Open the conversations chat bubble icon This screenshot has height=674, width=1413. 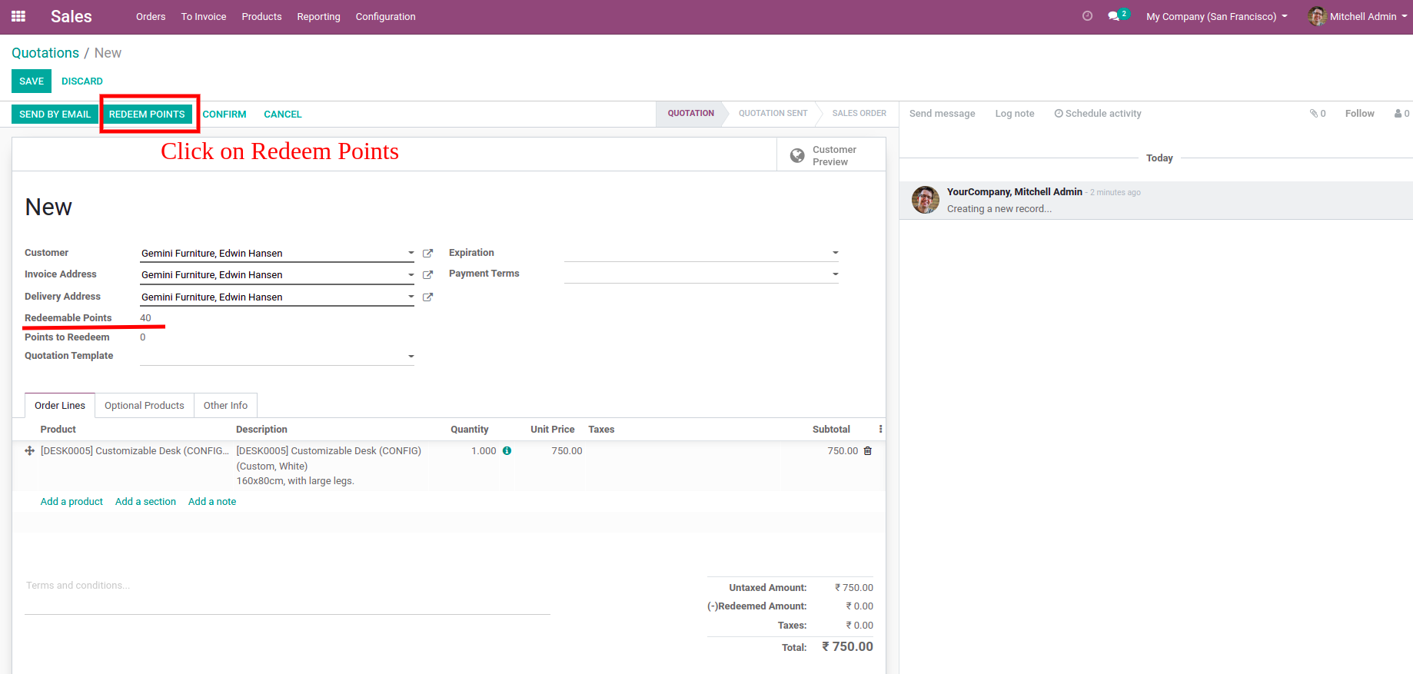[x=1114, y=16]
